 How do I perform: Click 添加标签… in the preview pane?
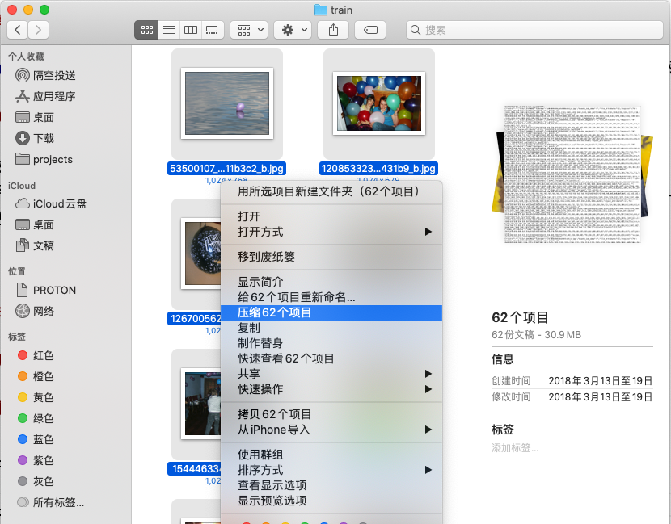tap(515, 447)
